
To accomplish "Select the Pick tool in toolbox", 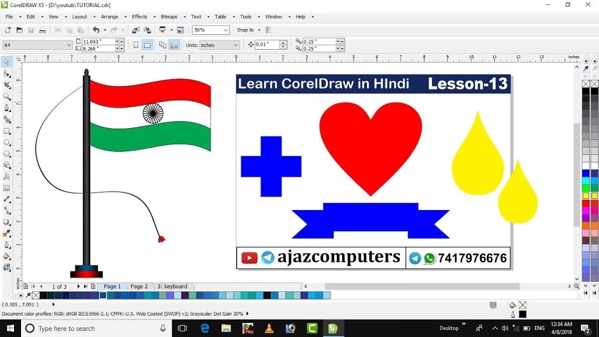I will coord(7,62).
